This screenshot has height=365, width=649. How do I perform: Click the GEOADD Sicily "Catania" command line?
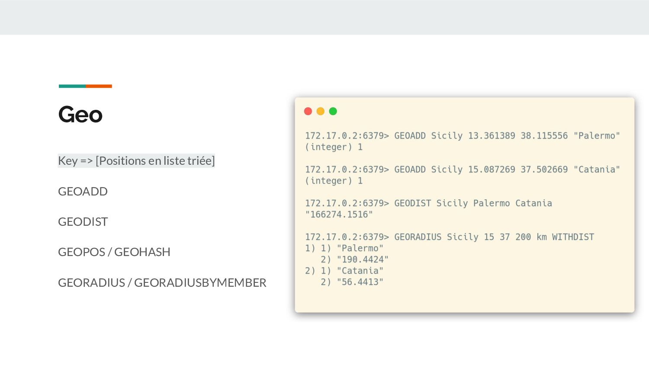[x=463, y=170]
